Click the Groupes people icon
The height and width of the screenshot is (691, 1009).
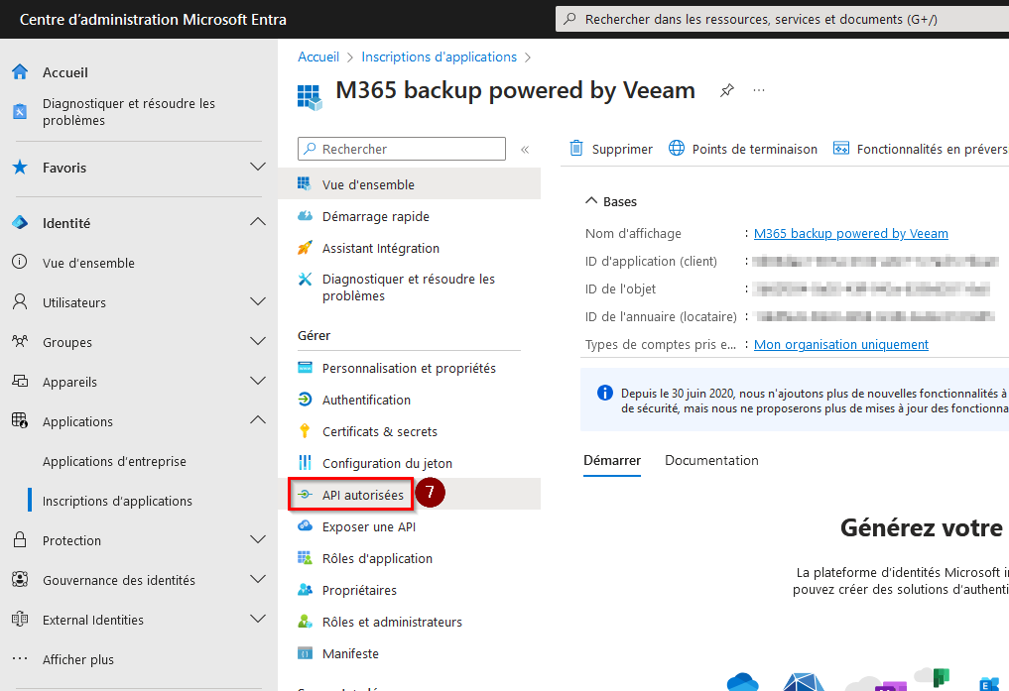(20, 341)
